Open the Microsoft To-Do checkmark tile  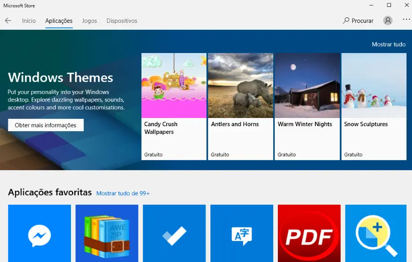[x=174, y=233]
